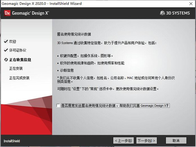Screen dimensions: 196x147
Task: Select the 欢迎 step label
Action: pyautogui.click(x=12, y=41)
